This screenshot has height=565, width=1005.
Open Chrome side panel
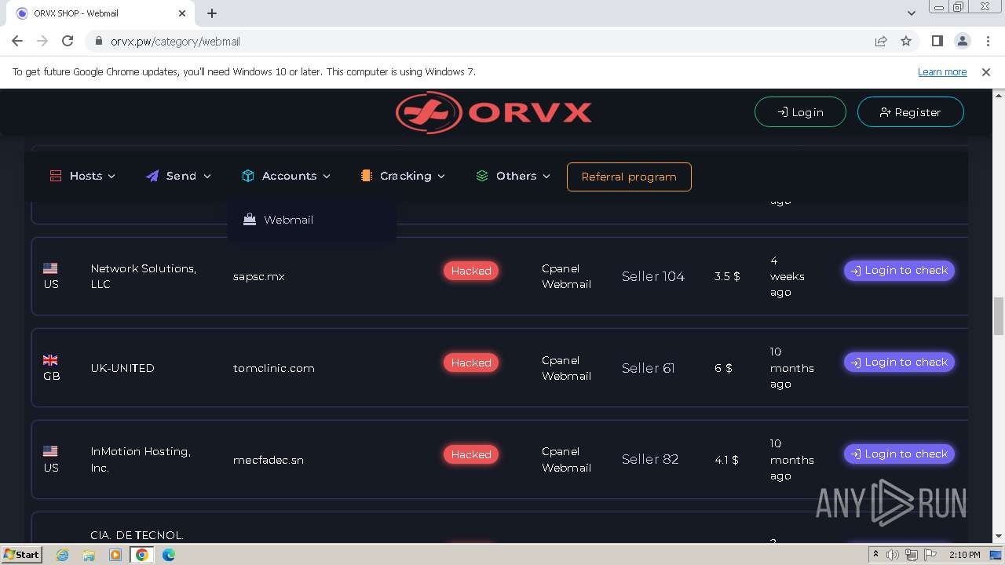(x=937, y=41)
